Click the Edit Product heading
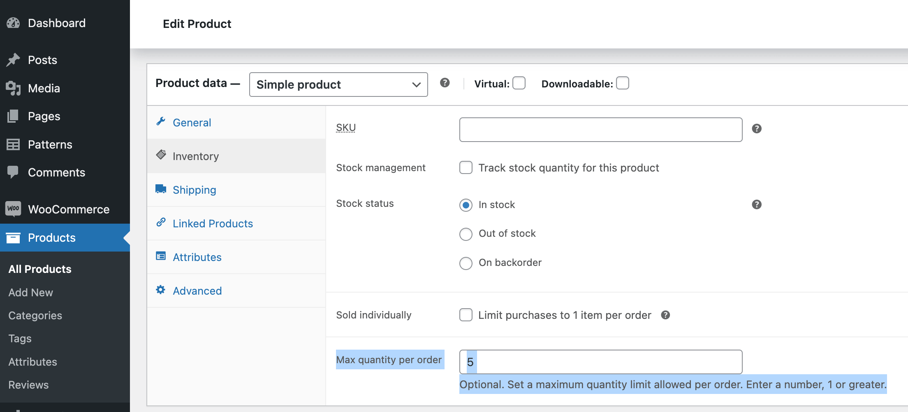 [197, 24]
